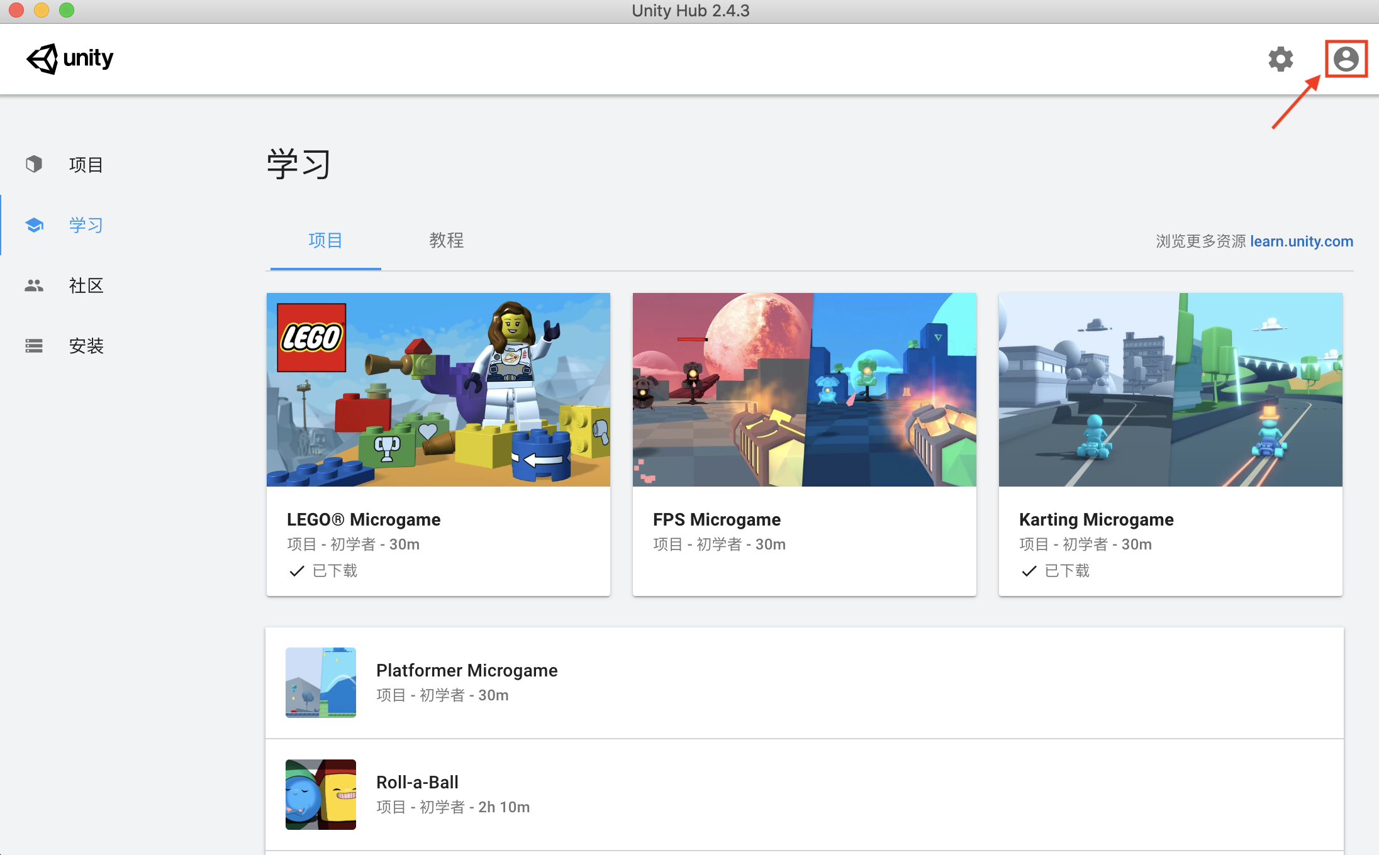Click the Karting Microgame title

pos(1097,519)
